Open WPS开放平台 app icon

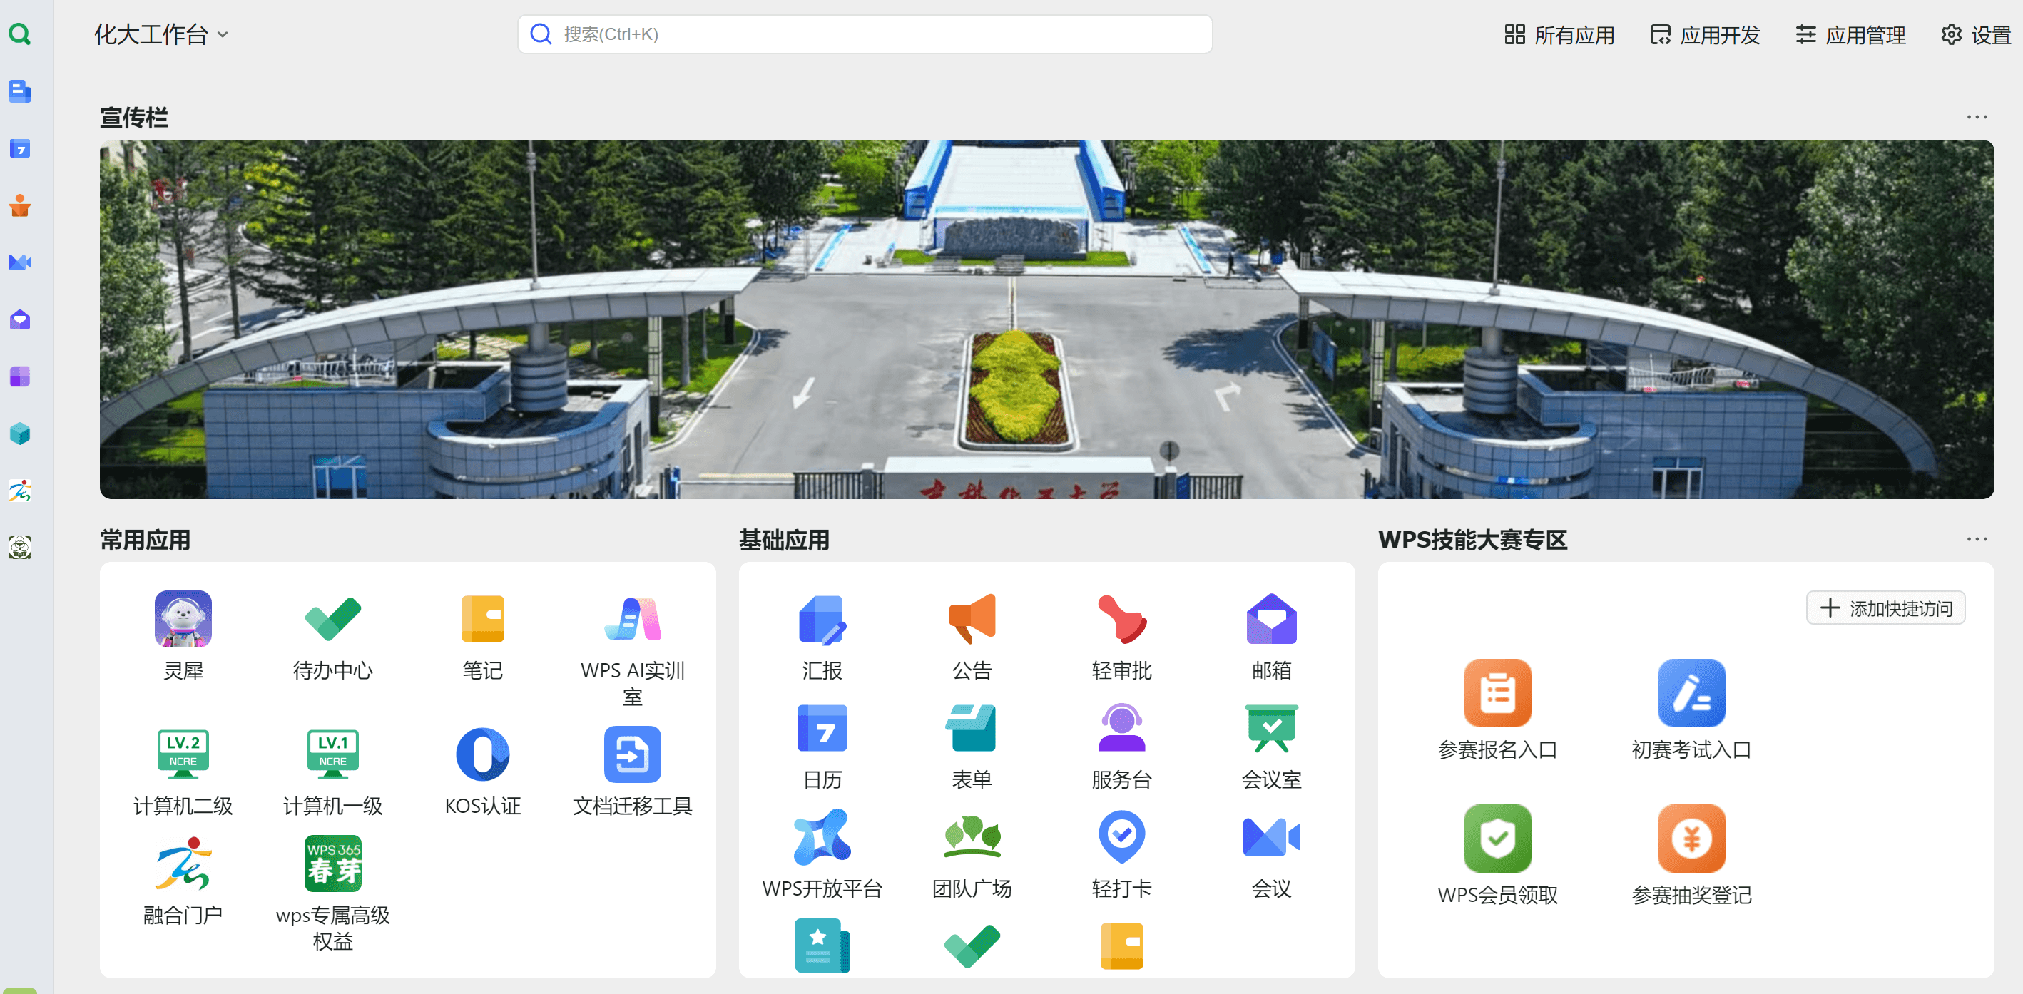click(x=822, y=837)
